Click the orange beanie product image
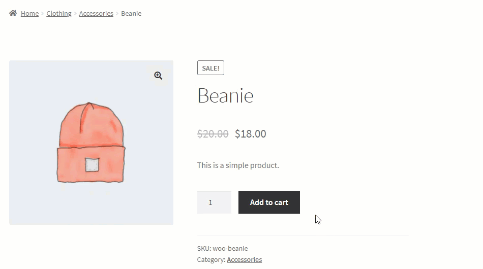The image size is (483, 269). [x=91, y=143]
